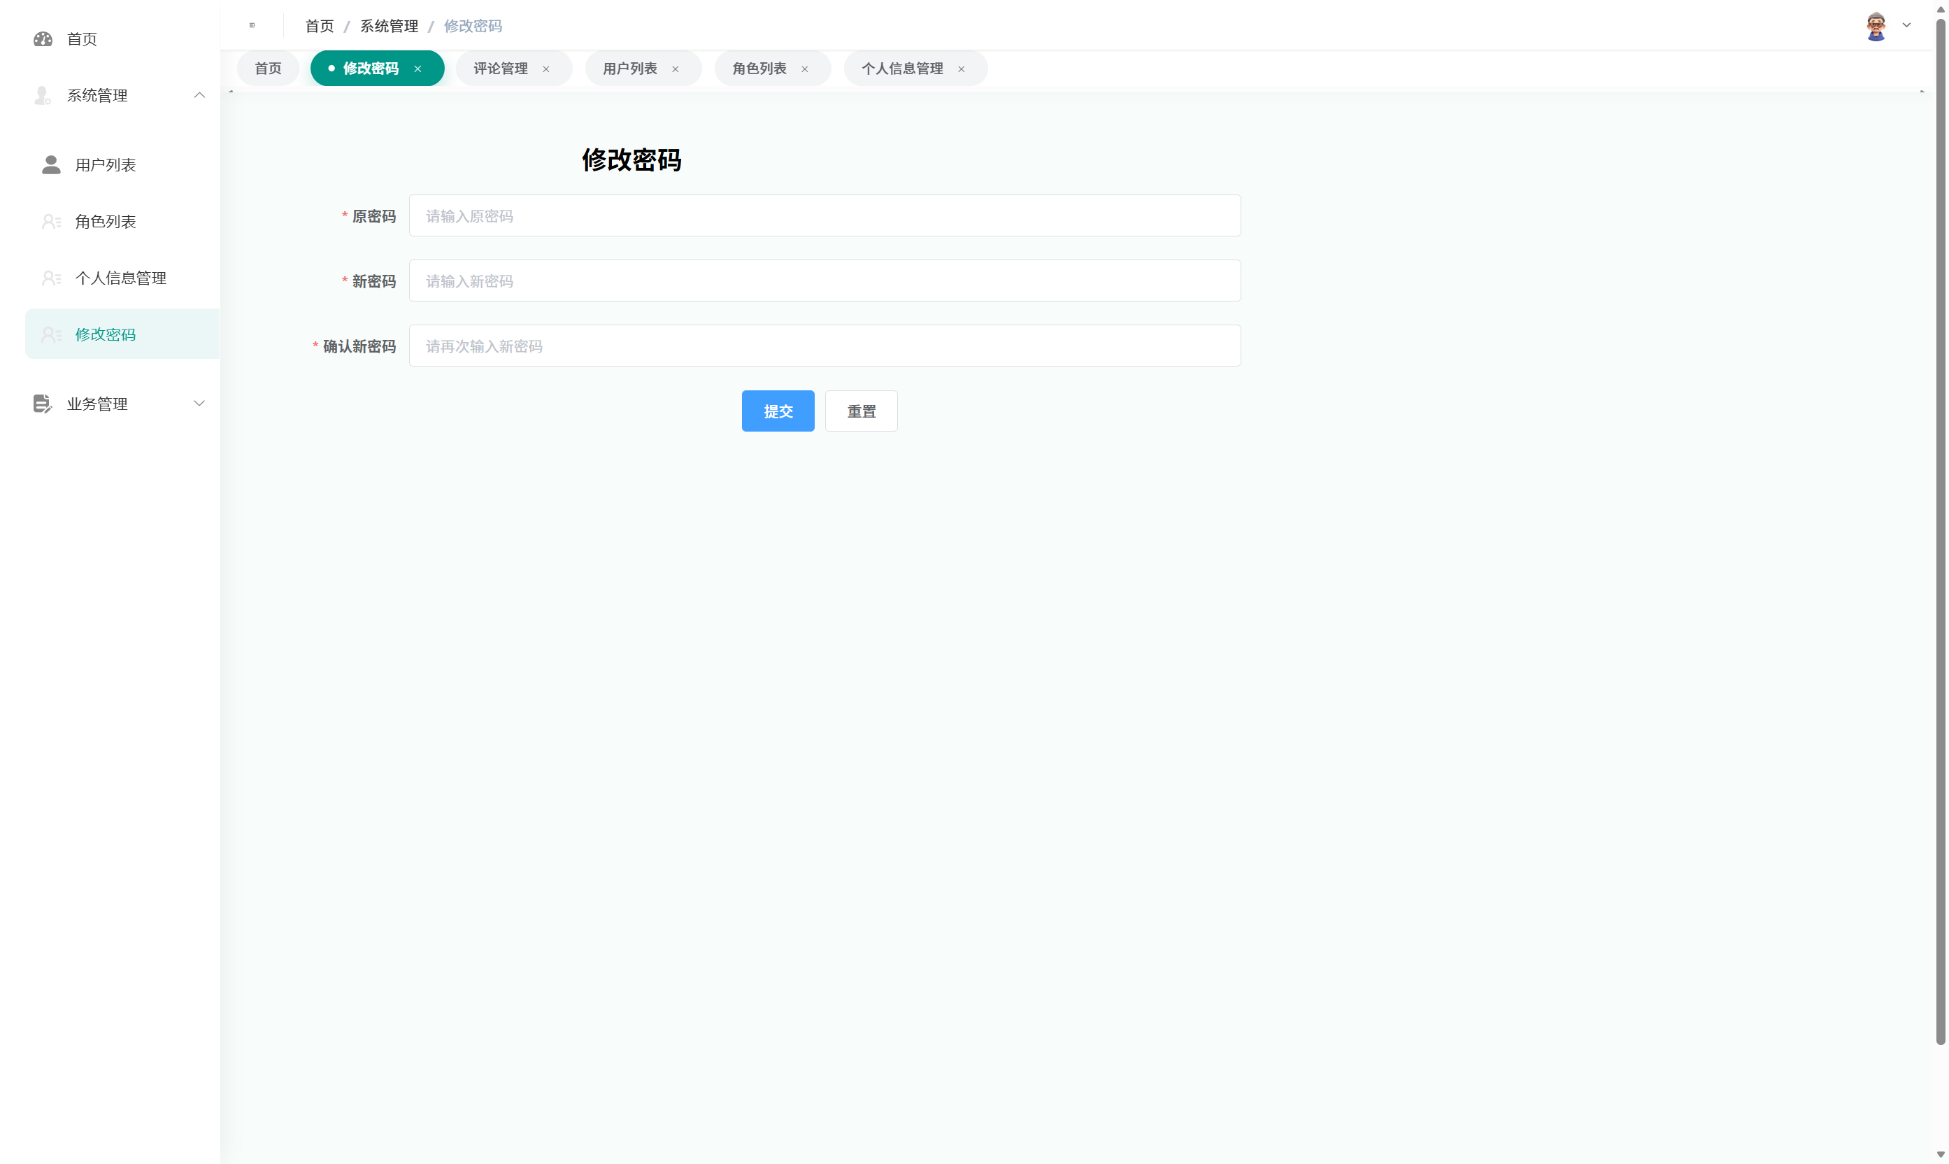Collapse the 系统管理 menu section
1949x1164 pixels.
click(x=200, y=95)
